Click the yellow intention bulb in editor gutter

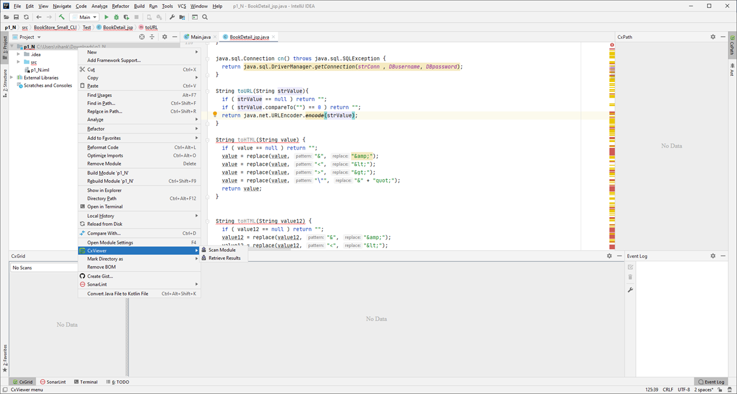point(215,115)
